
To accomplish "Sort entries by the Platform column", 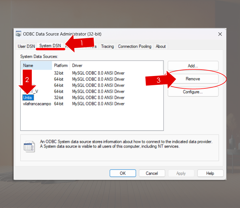I will (61, 65).
